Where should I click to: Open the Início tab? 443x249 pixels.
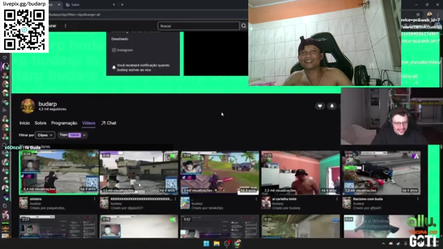25,123
